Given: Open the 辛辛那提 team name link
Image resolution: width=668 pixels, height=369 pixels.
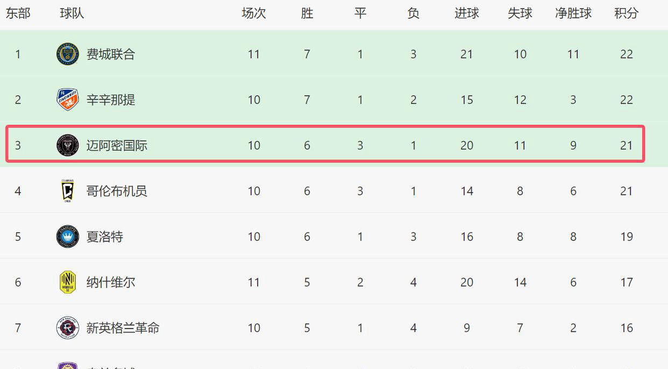Looking at the screenshot, I should coord(111,100).
